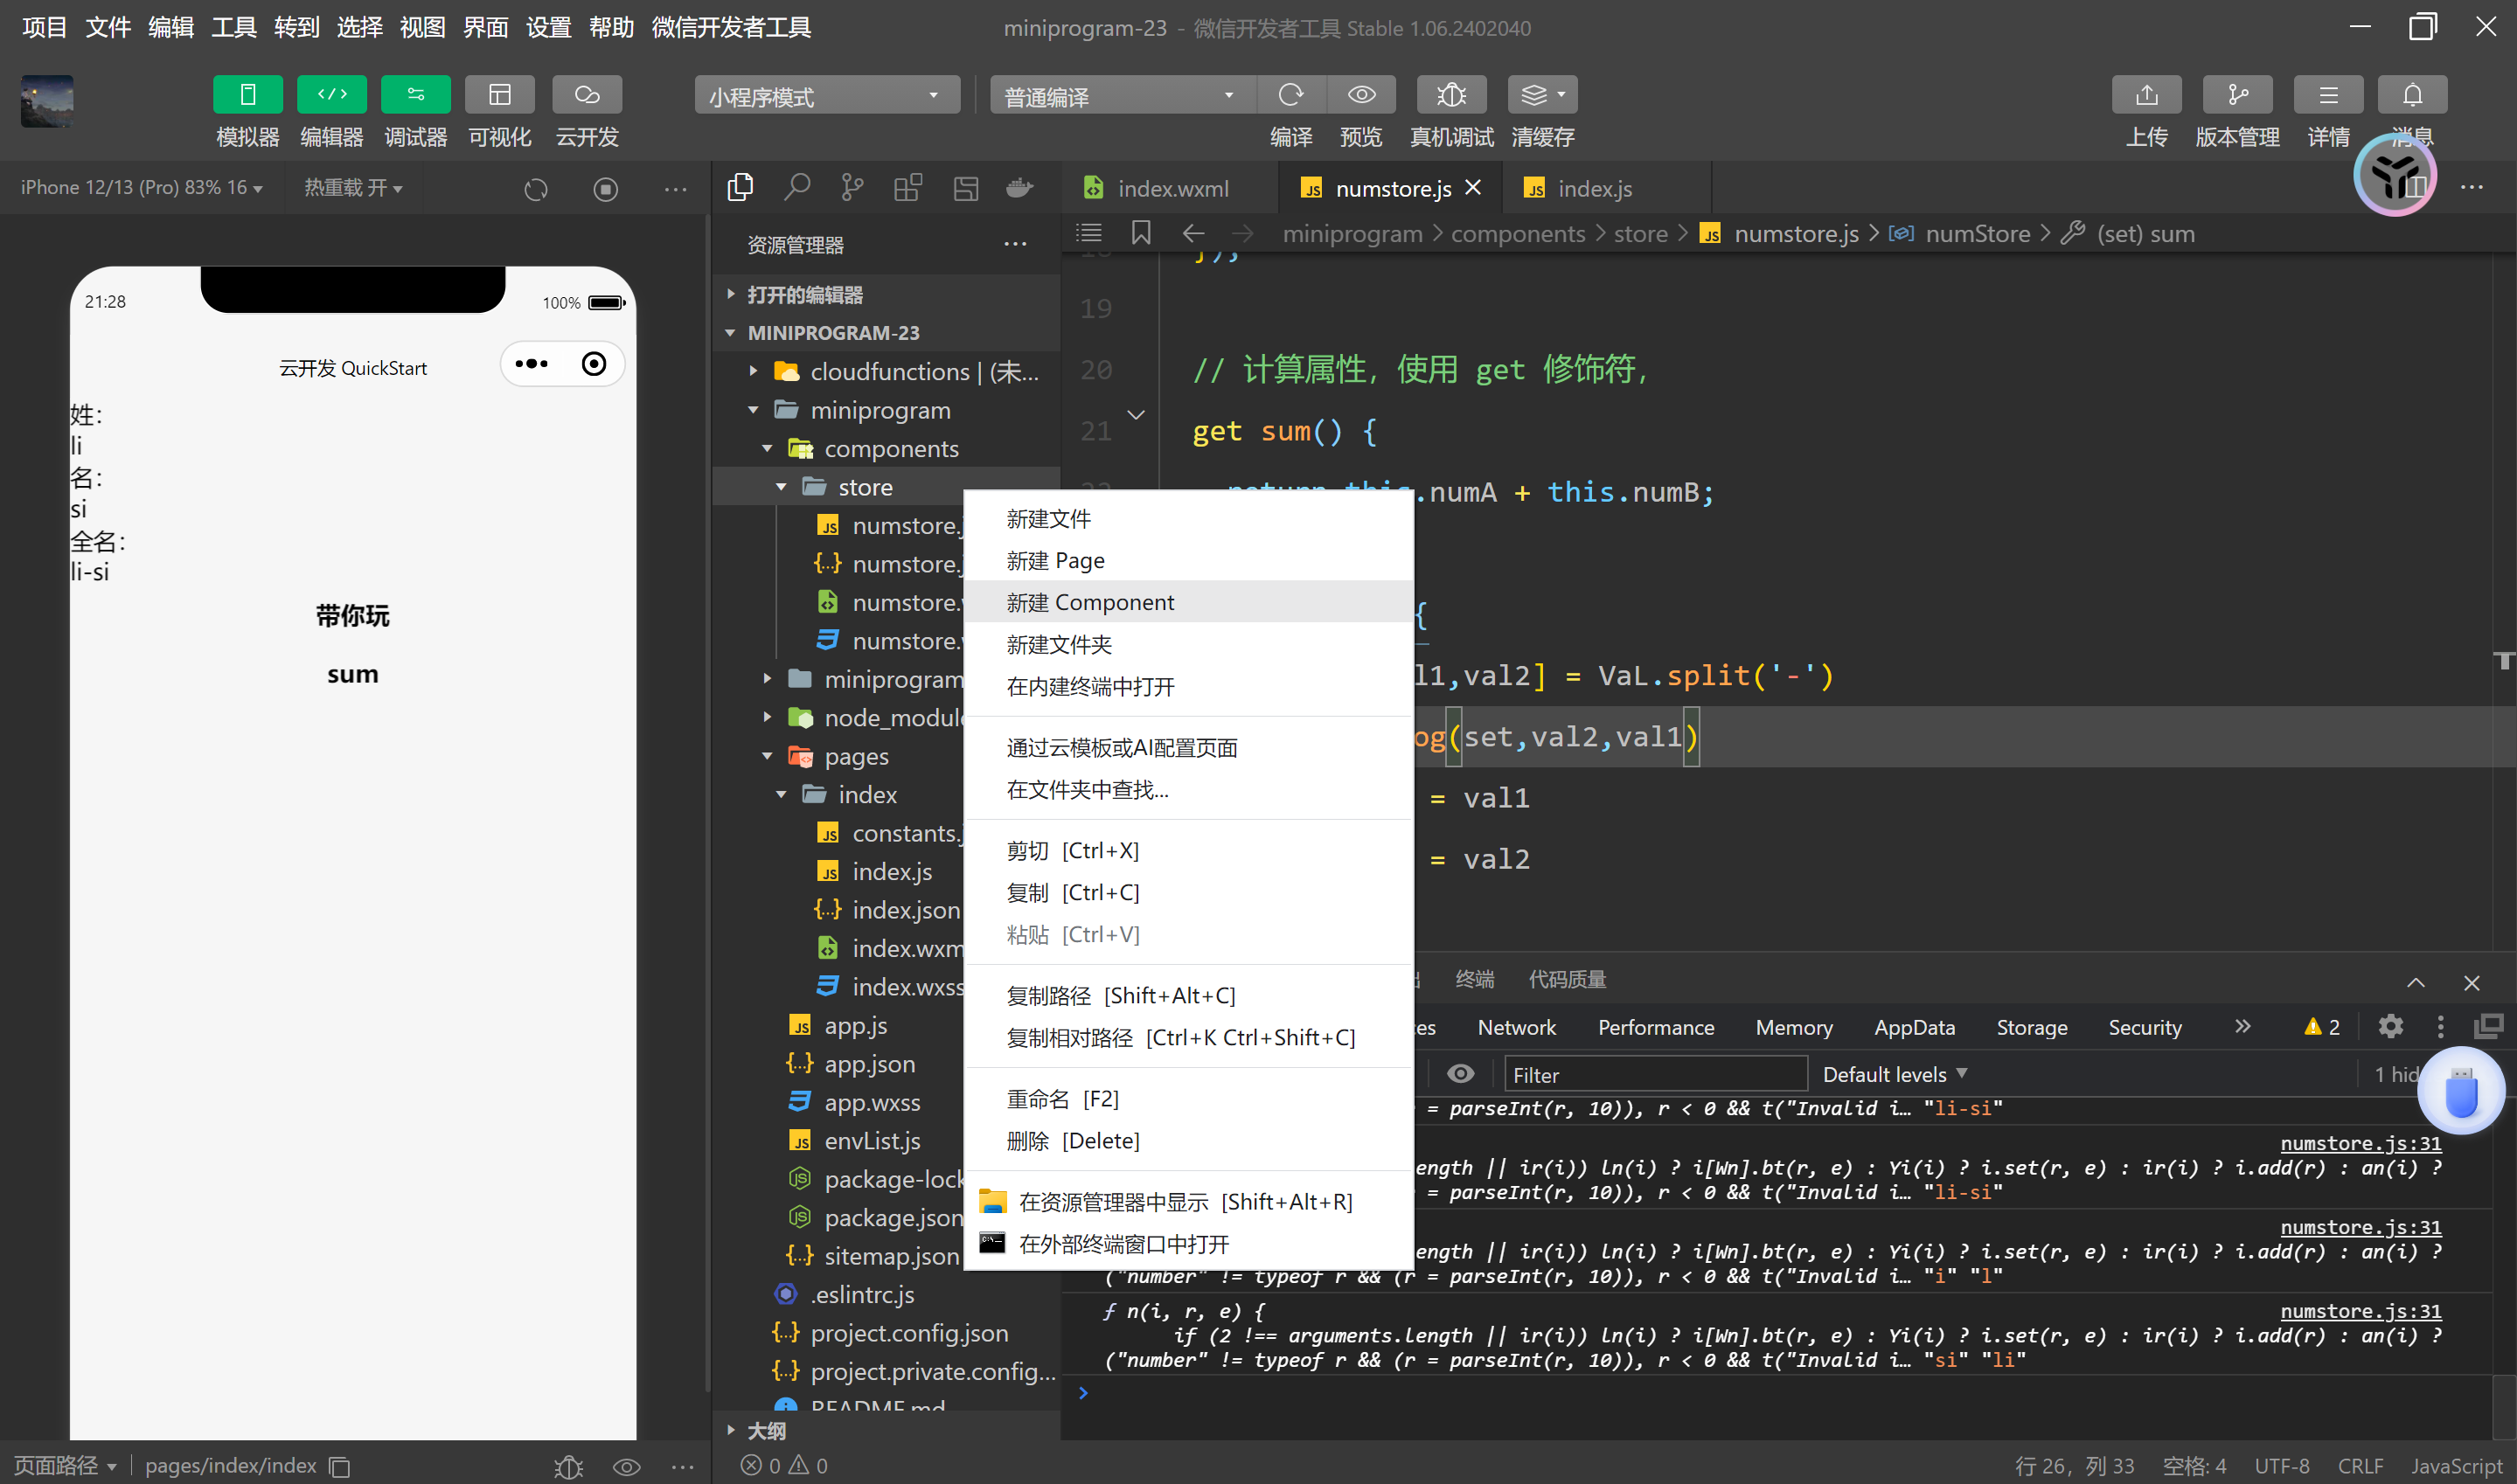2517x1484 pixels.
Task: Toggle the editor panel button
Action: point(331,95)
